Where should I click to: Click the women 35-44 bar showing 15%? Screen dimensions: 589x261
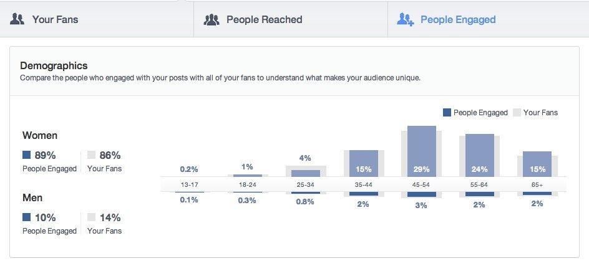coord(363,164)
